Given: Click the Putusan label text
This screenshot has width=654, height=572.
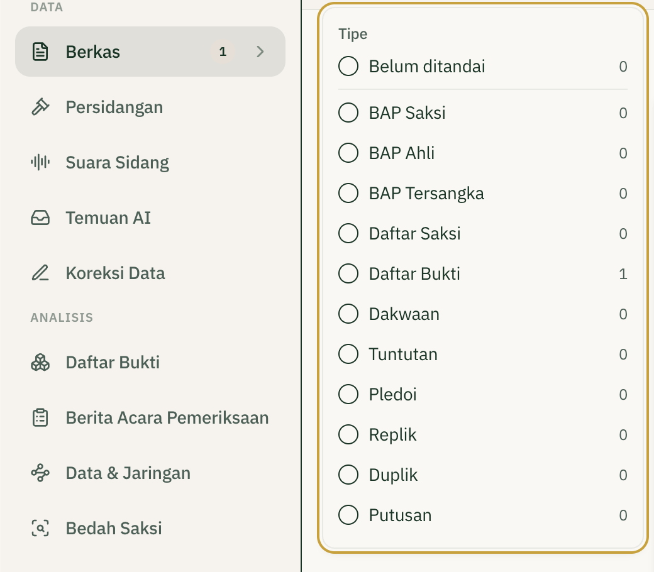Looking at the screenshot, I should click(x=400, y=515).
